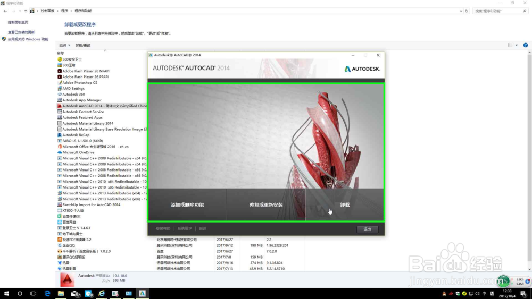The width and height of the screenshot is (532, 299).
Task: Click the 迅雷影音 program icon
Action: (x=60, y=269)
